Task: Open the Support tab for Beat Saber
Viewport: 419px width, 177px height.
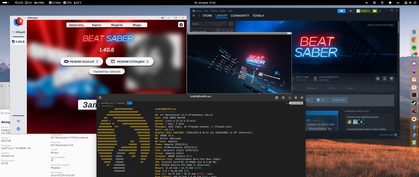Action: click(350, 88)
